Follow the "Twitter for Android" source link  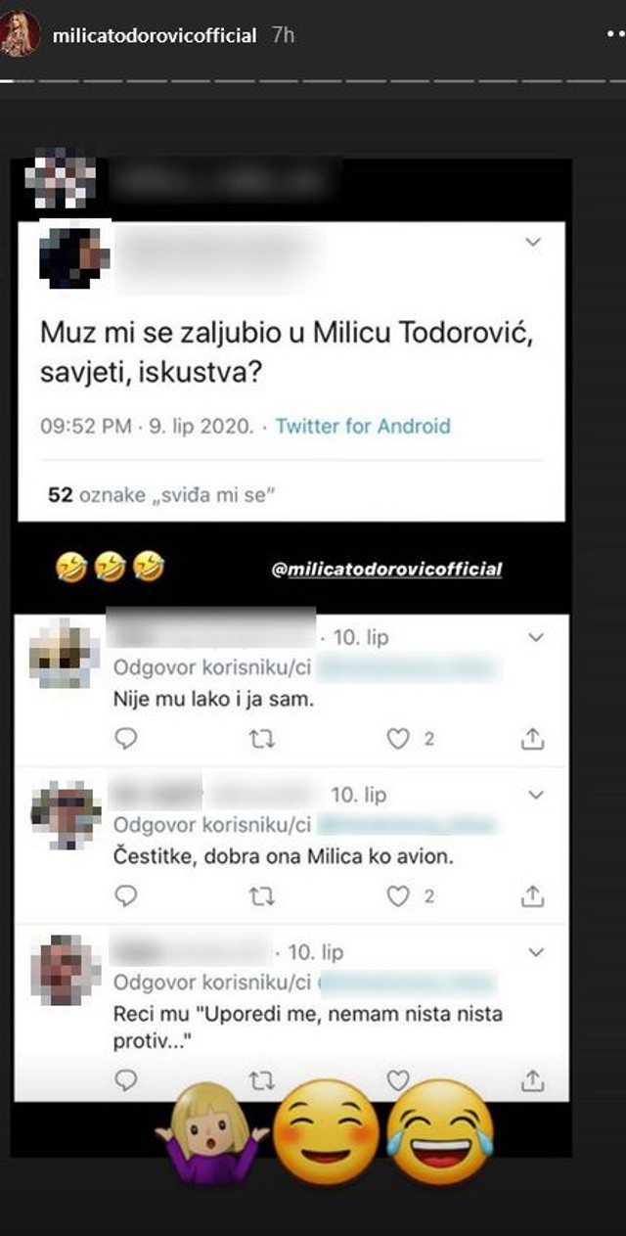363,426
